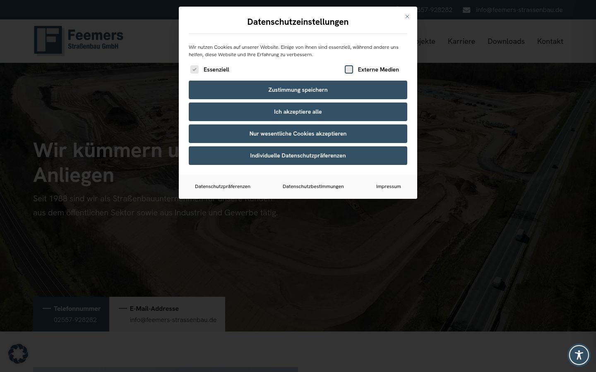
Task: Click the accessibility widget icon
Action: coord(579,355)
